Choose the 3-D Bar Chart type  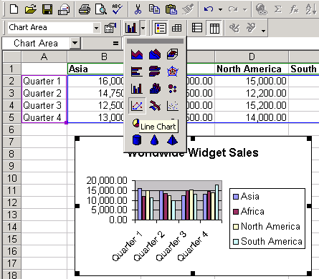pos(155,72)
